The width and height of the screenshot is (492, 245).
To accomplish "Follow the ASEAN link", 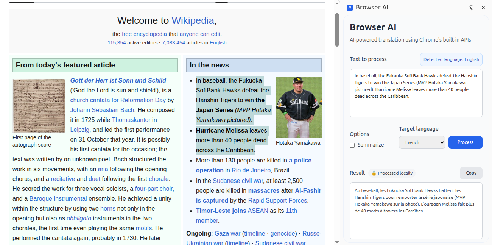I will 258,211.
